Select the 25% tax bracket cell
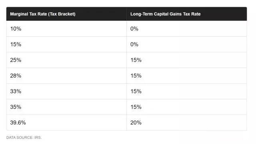256x144 pixels. click(x=66, y=60)
